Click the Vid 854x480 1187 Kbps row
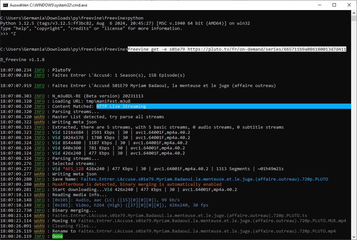357x240 pixels. tap(120, 143)
